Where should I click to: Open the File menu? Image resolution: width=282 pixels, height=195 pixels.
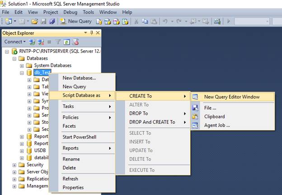click(x=5, y=12)
